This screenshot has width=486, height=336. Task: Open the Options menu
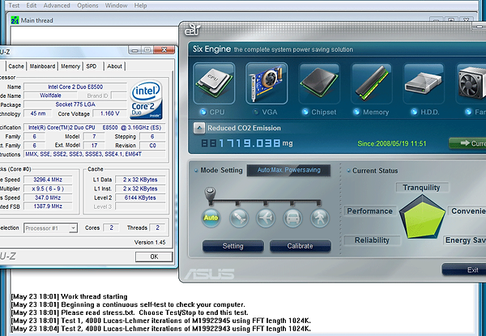pyautogui.click(x=87, y=6)
